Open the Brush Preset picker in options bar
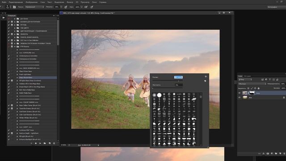 pos(8,7)
